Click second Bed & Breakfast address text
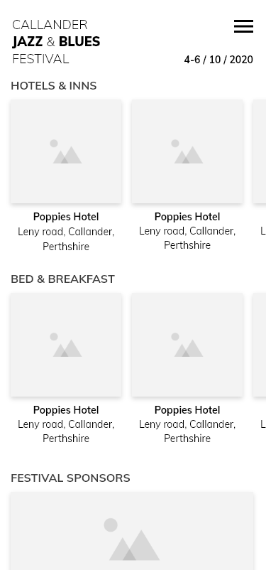266x570 pixels. point(187,431)
